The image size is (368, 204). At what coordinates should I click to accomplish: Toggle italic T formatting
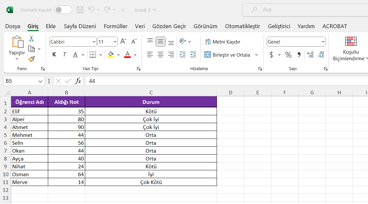pyautogui.click(x=65, y=55)
